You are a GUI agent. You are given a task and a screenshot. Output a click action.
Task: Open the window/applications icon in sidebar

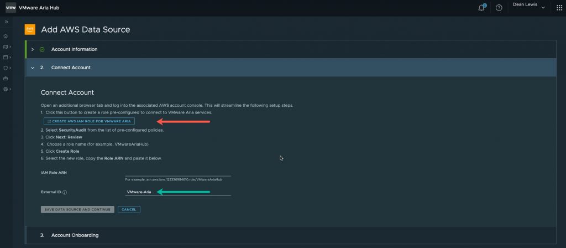tap(6, 57)
